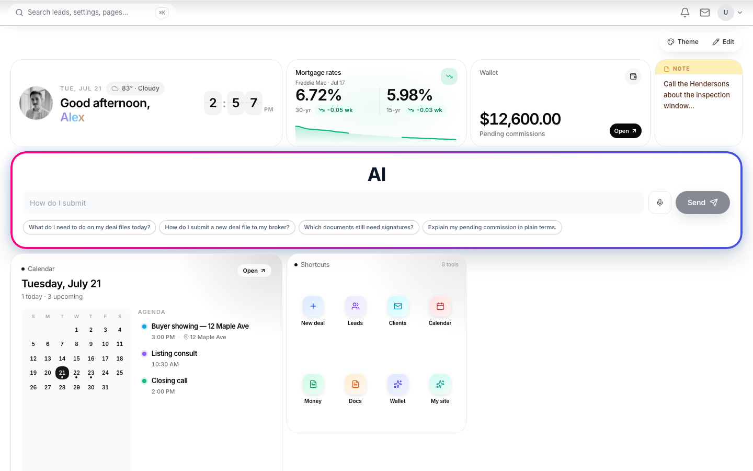
Task: Click the mortgage rates sparkline chart
Action: (376, 133)
